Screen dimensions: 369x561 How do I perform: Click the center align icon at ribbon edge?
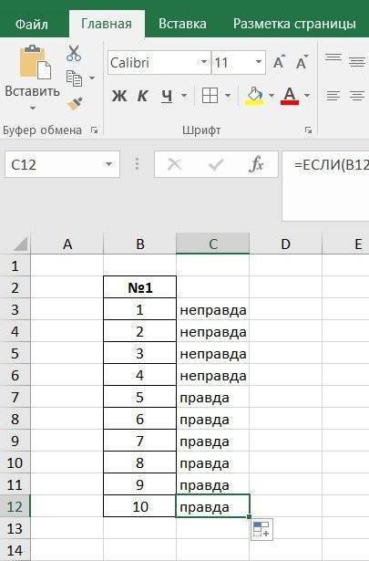357,96
